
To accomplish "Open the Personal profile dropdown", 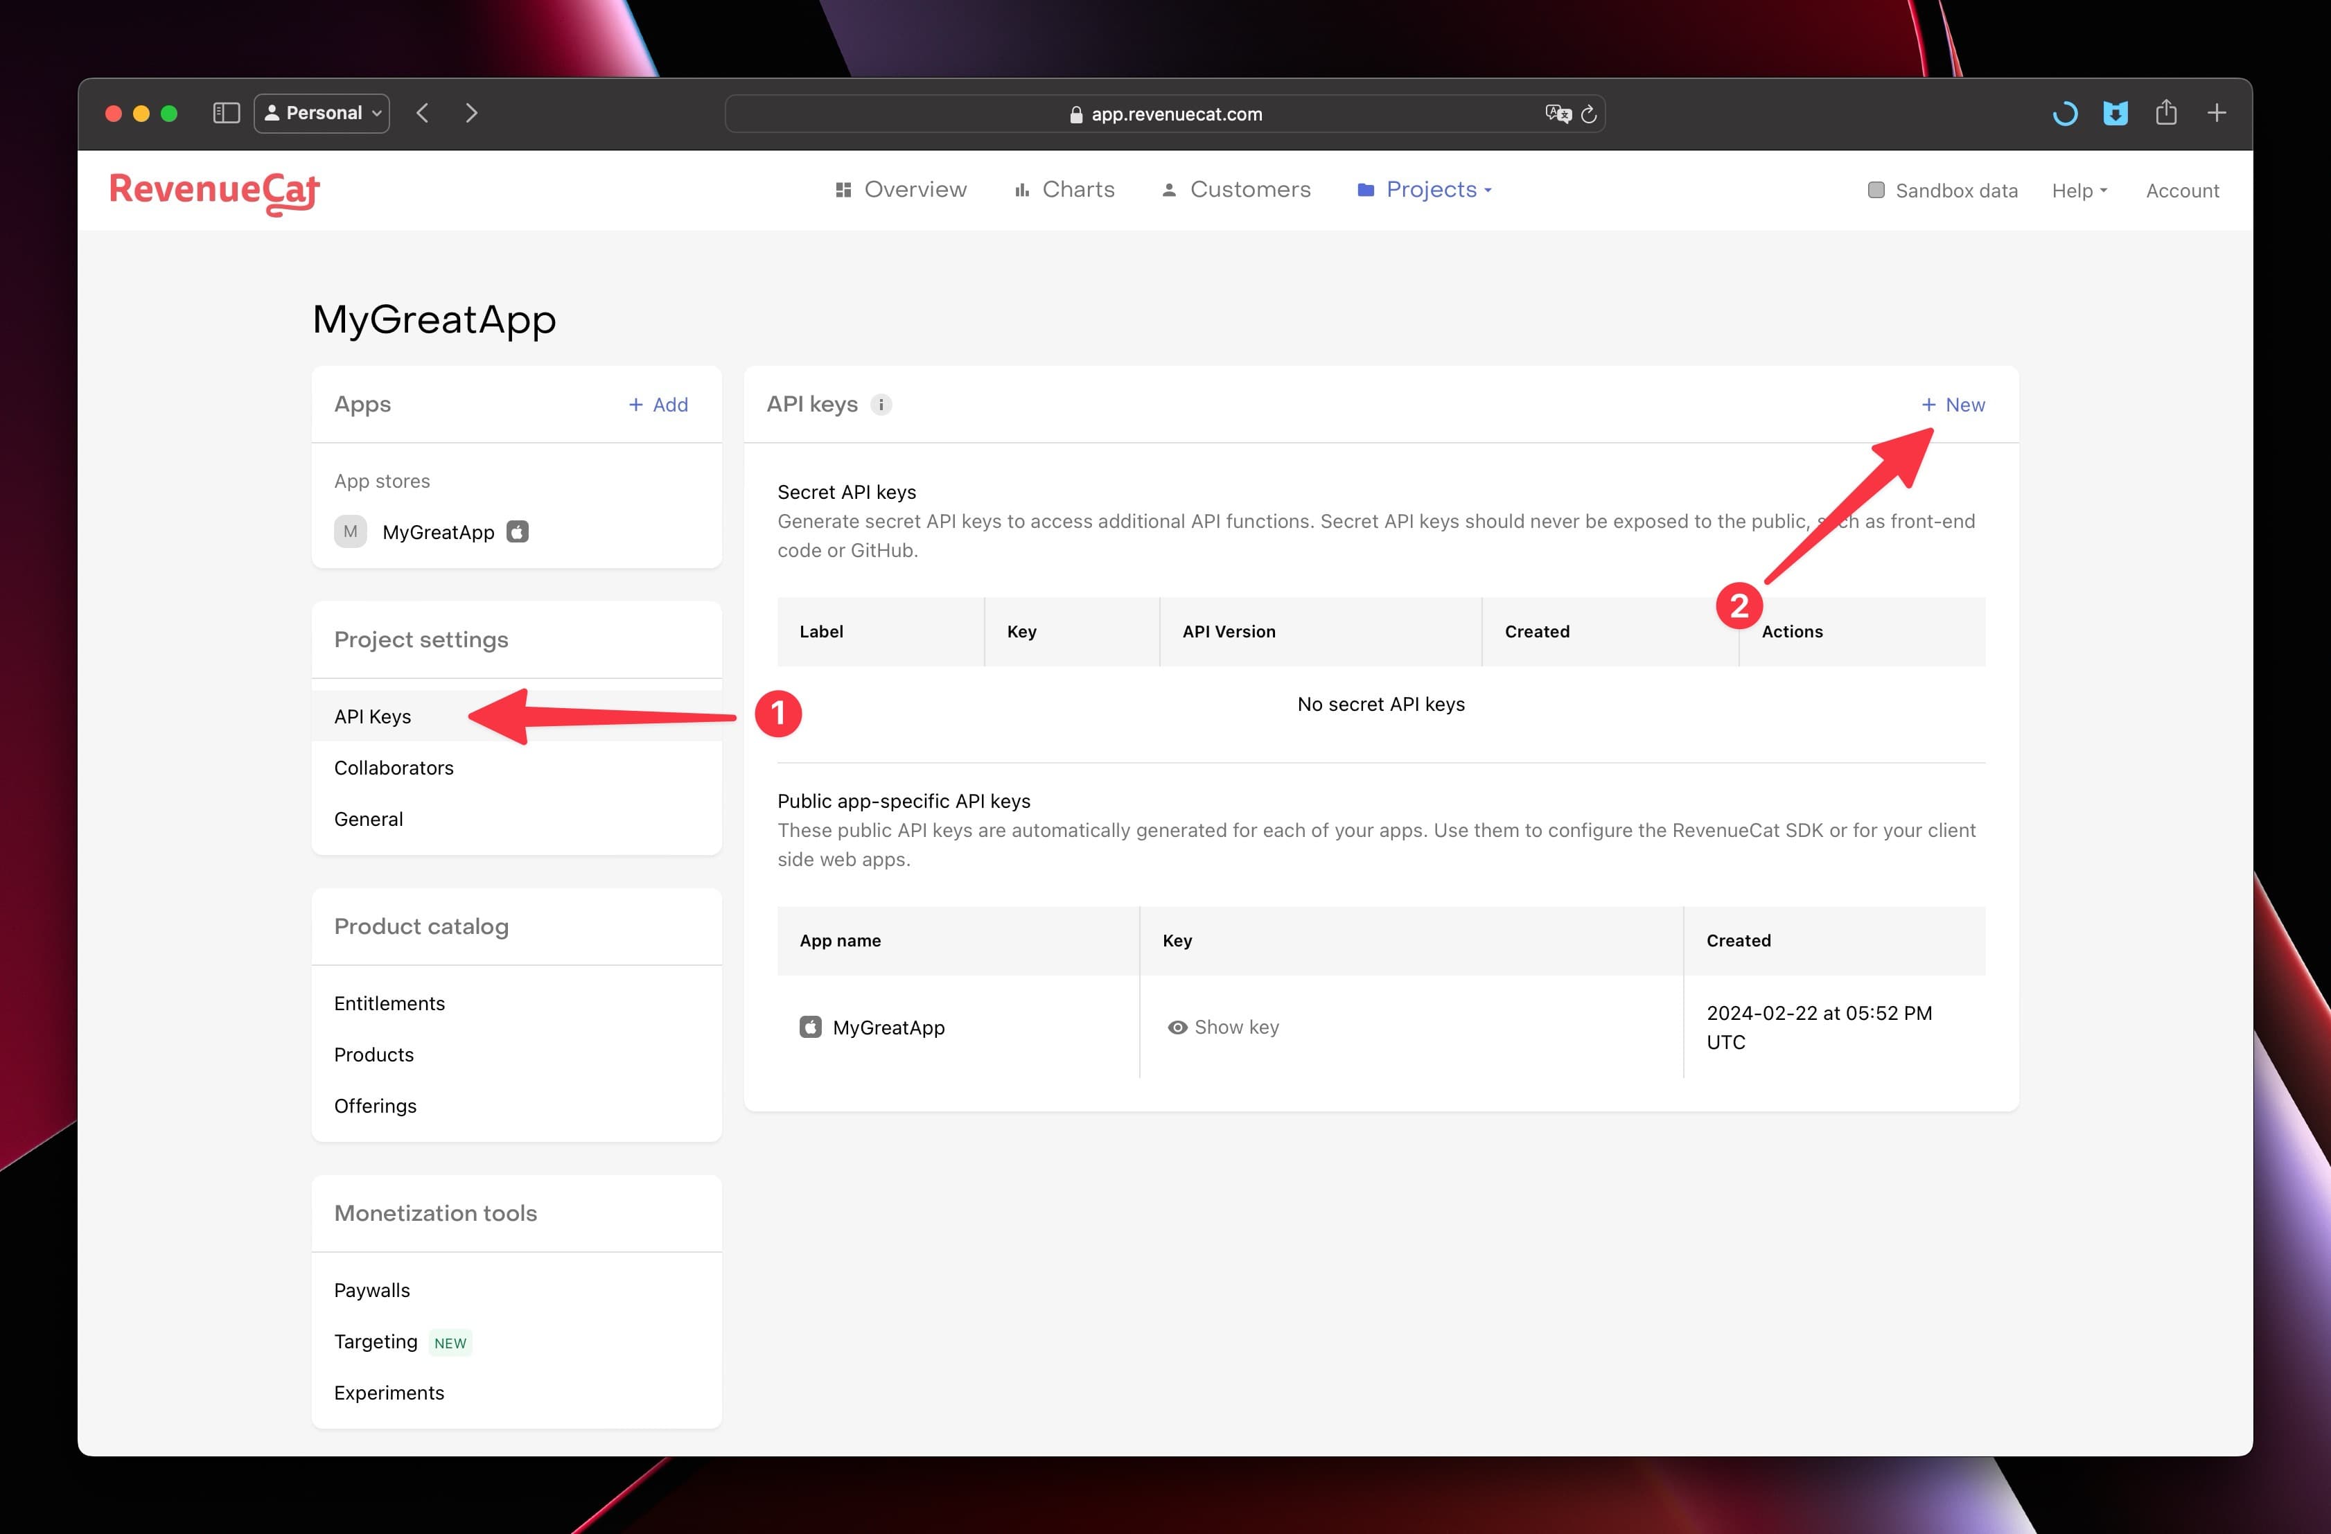I will tap(322, 113).
